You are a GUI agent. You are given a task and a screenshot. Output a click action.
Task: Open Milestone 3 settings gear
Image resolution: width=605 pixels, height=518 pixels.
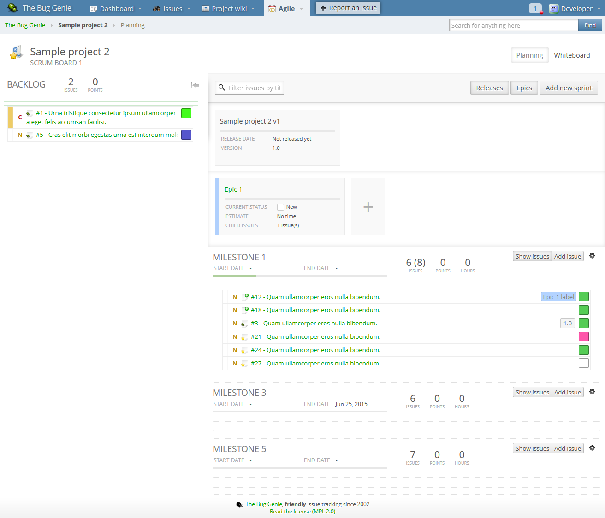coord(592,392)
